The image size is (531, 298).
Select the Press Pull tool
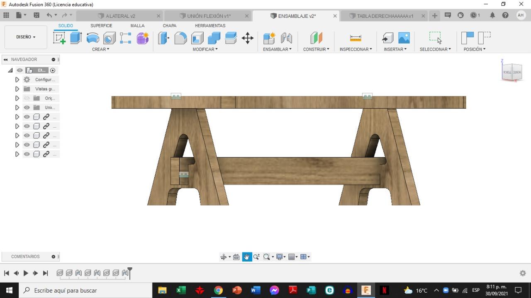point(163,38)
